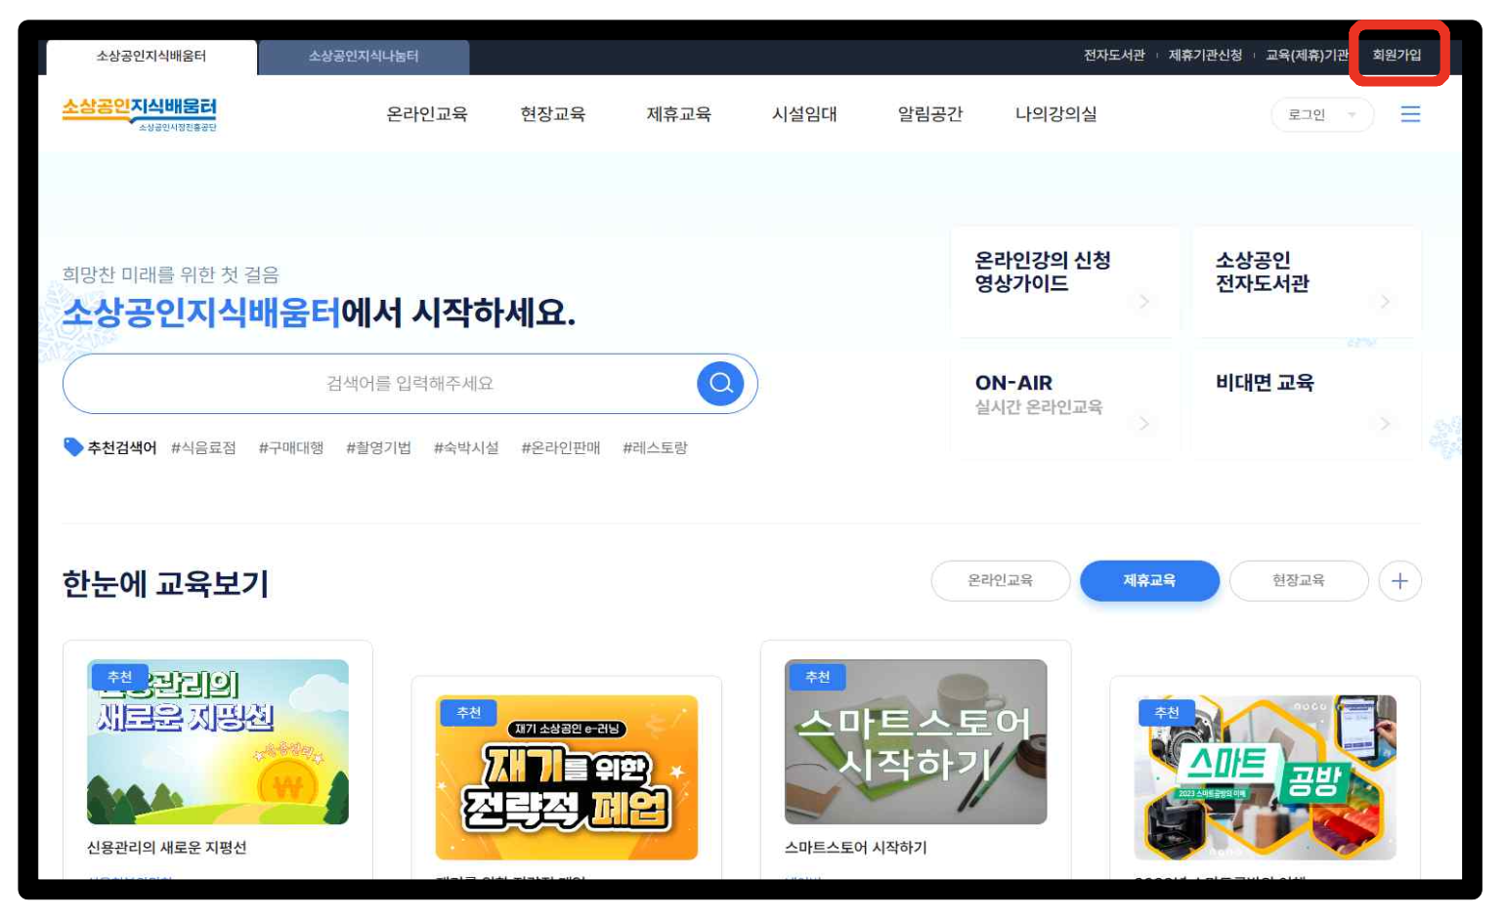Expand more education categories with plus button
Viewport: 1505px width, 920px height.
(1400, 580)
